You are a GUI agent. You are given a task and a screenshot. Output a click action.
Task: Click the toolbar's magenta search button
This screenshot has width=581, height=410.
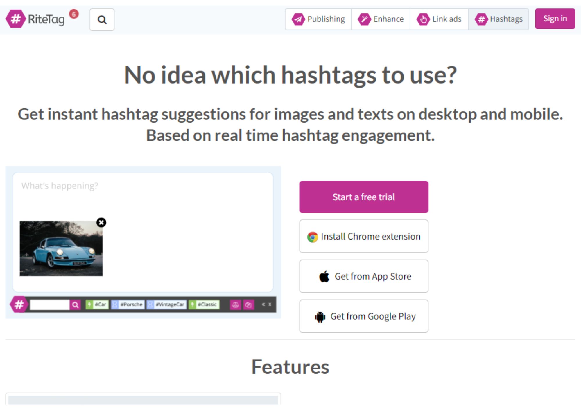coord(75,305)
